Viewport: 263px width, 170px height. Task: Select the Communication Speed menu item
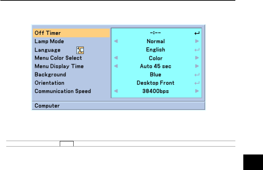click(x=63, y=91)
